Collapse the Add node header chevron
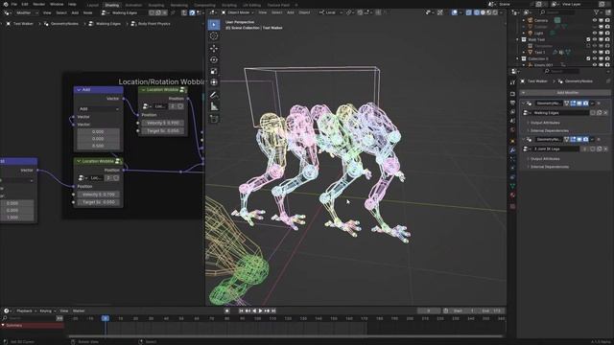The height and width of the screenshot is (345, 614). click(79, 89)
